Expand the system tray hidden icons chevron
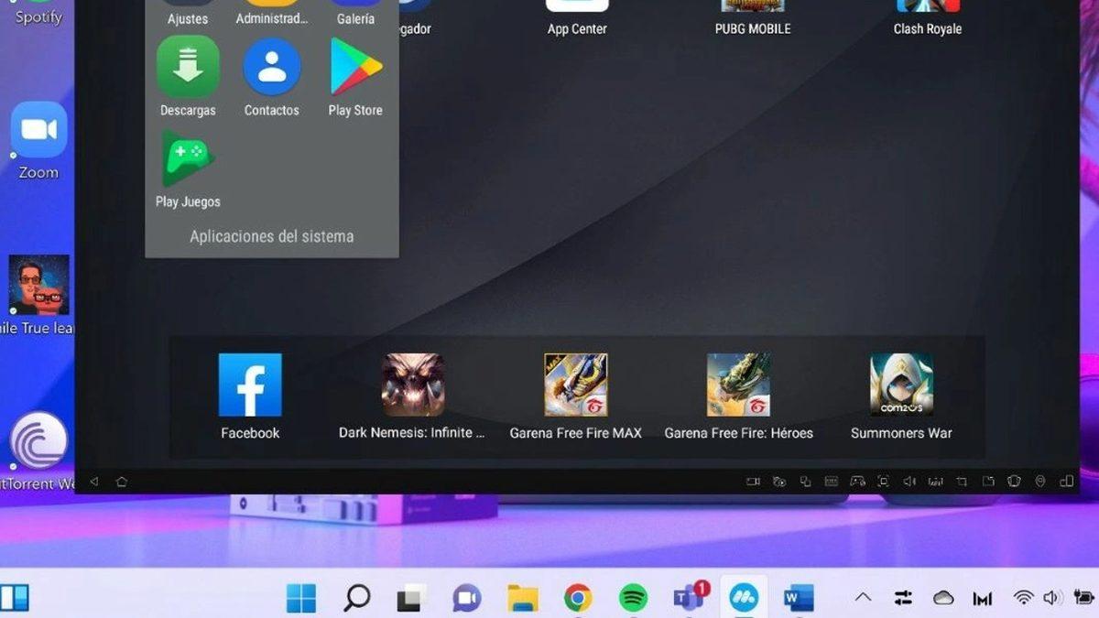 coord(863,598)
